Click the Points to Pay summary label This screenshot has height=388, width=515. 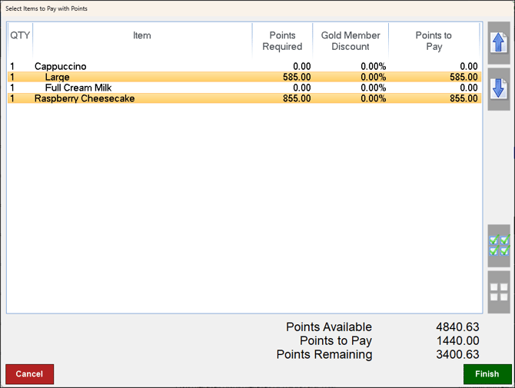[x=336, y=340]
